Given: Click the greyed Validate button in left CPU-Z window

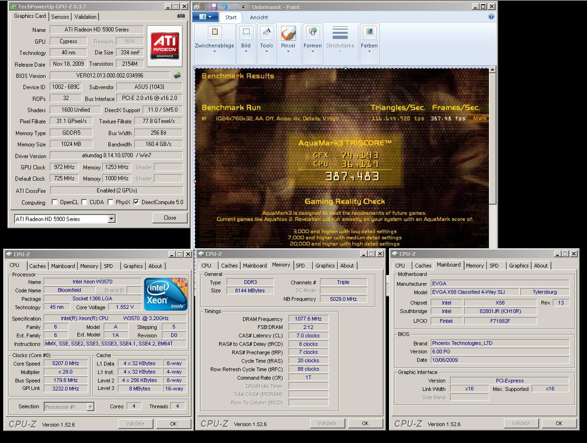Looking at the screenshot, I should (135, 424).
